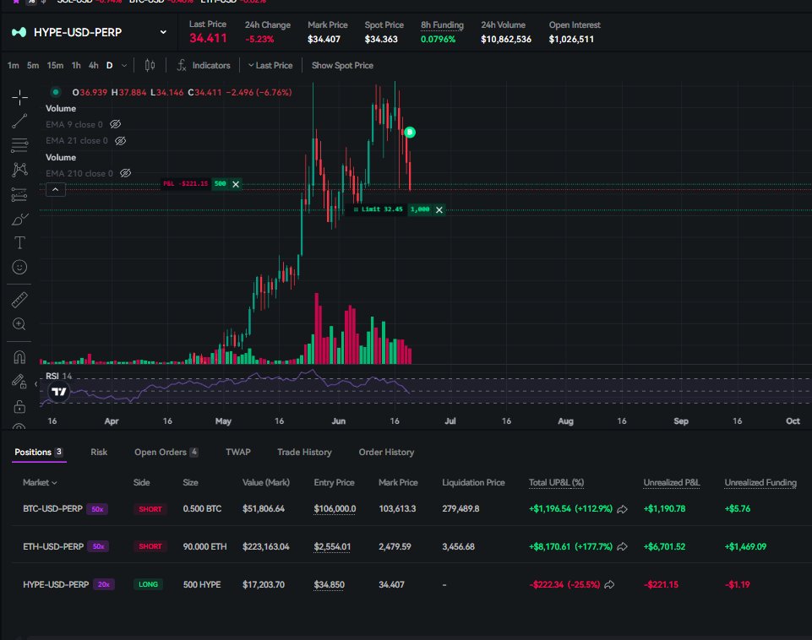Select the ruler measure tool
Viewport: 812px width, 640px height.
(19, 300)
